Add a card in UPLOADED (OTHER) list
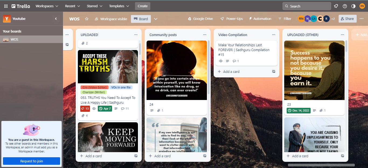 (x=298, y=156)
